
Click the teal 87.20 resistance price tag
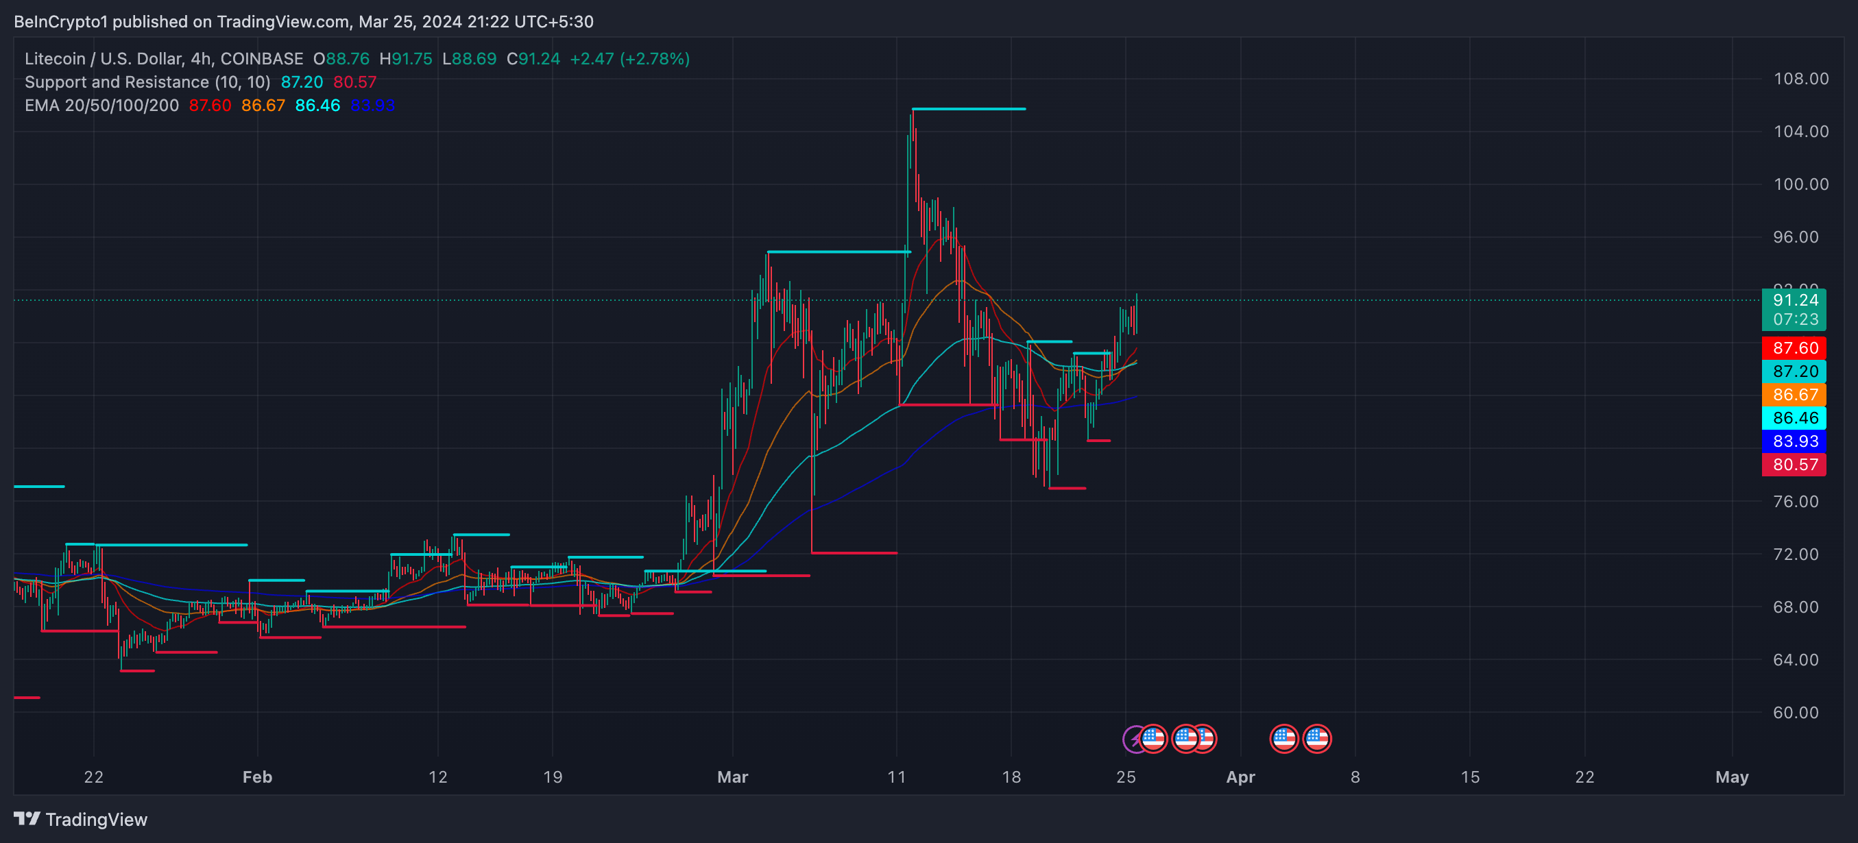[x=1794, y=371]
